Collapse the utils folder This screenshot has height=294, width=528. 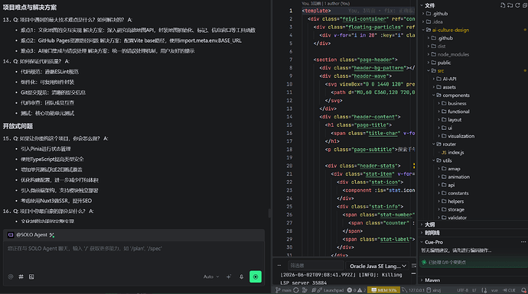pos(473,160)
